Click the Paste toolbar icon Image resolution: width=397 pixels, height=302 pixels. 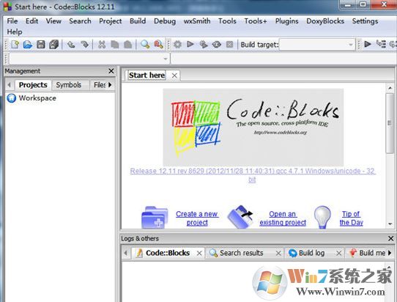pos(128,45)
